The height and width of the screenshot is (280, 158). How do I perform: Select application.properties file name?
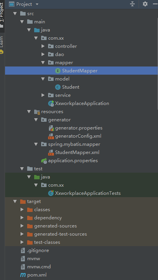tap(73, 161)
